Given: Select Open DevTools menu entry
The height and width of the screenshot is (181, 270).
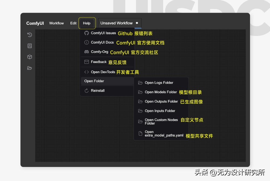Looking at the screenshot, I should tap(107, 72).
